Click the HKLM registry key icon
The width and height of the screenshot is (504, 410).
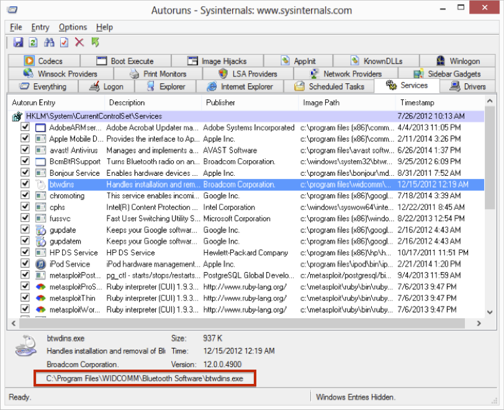tap(17, 116)
